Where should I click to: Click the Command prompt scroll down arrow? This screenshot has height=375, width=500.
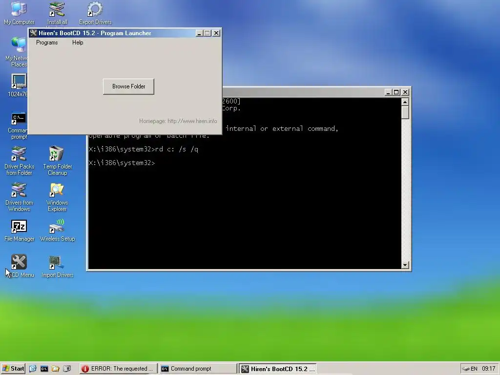click(405, 265)
